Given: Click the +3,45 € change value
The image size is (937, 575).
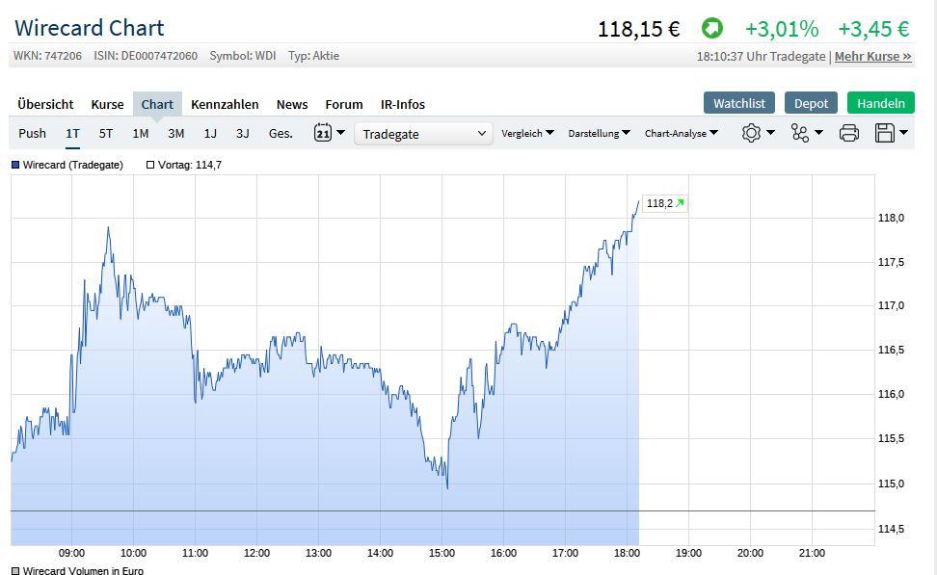Looking at the screenshot, I should click(x=873, y=29).
